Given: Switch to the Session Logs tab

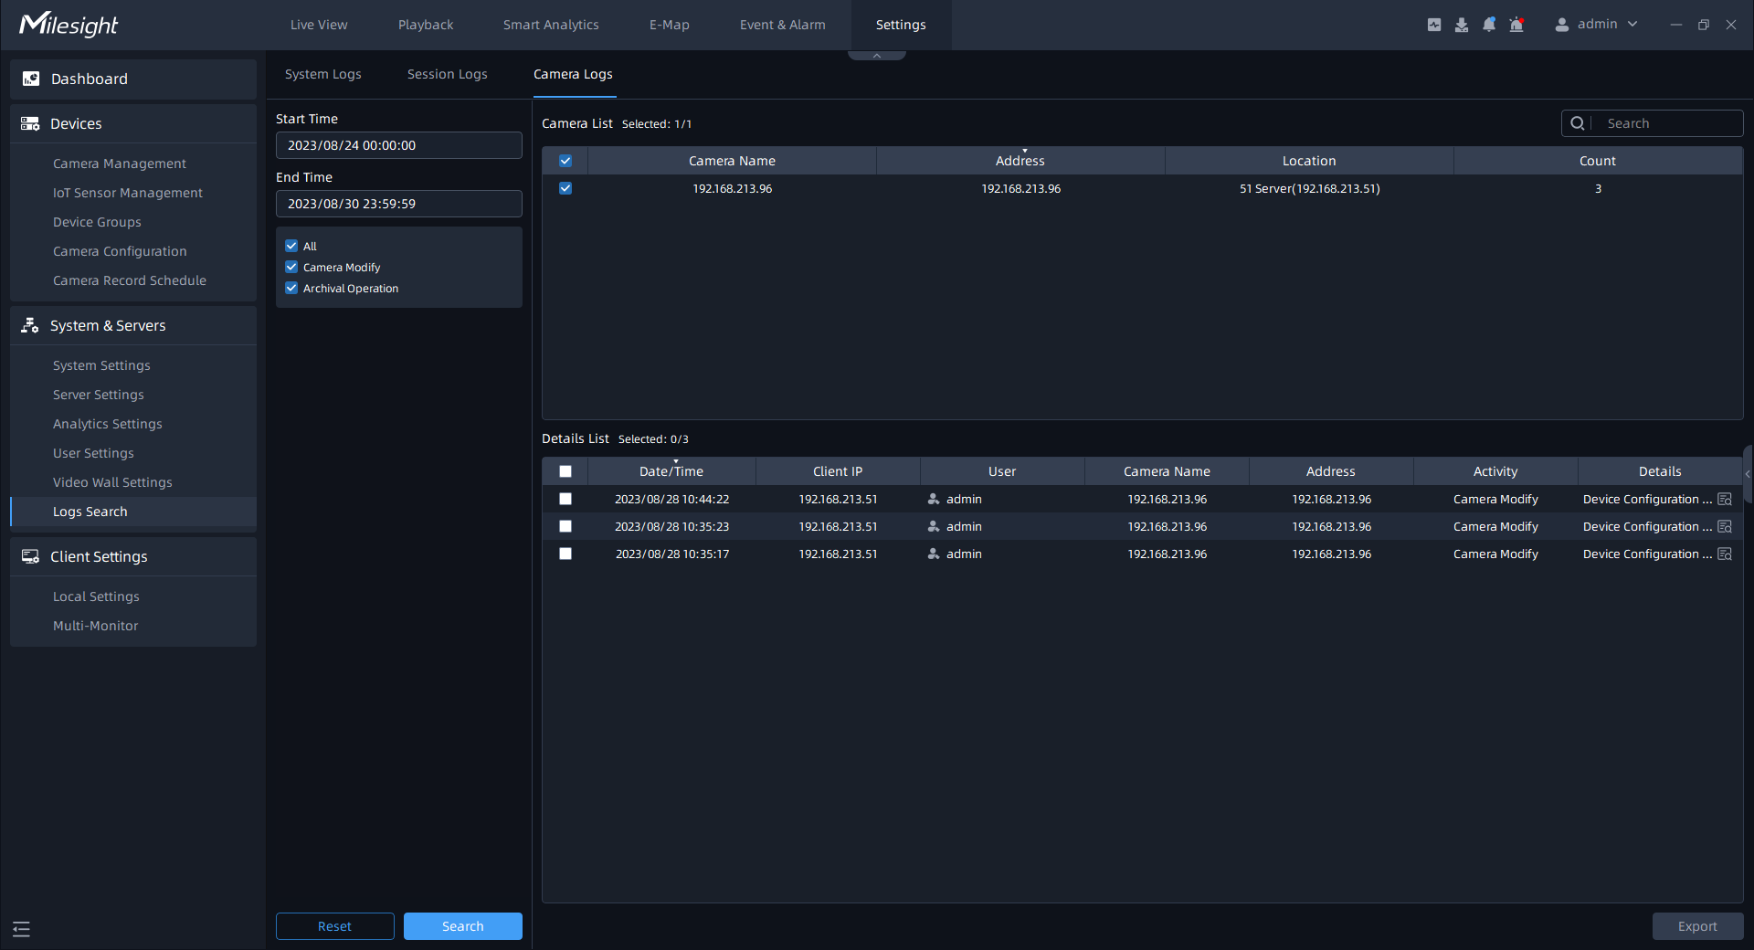Looking at the screenshot, I should tap(447, 74).
